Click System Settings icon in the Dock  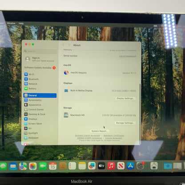[x=140, y=166]
